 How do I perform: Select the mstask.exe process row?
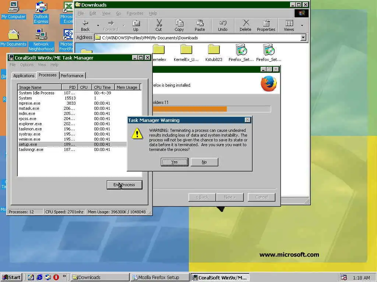pyautogui.click(x=80, y=108)
